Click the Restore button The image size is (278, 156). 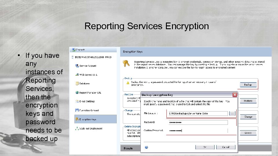tap(248, 101)
